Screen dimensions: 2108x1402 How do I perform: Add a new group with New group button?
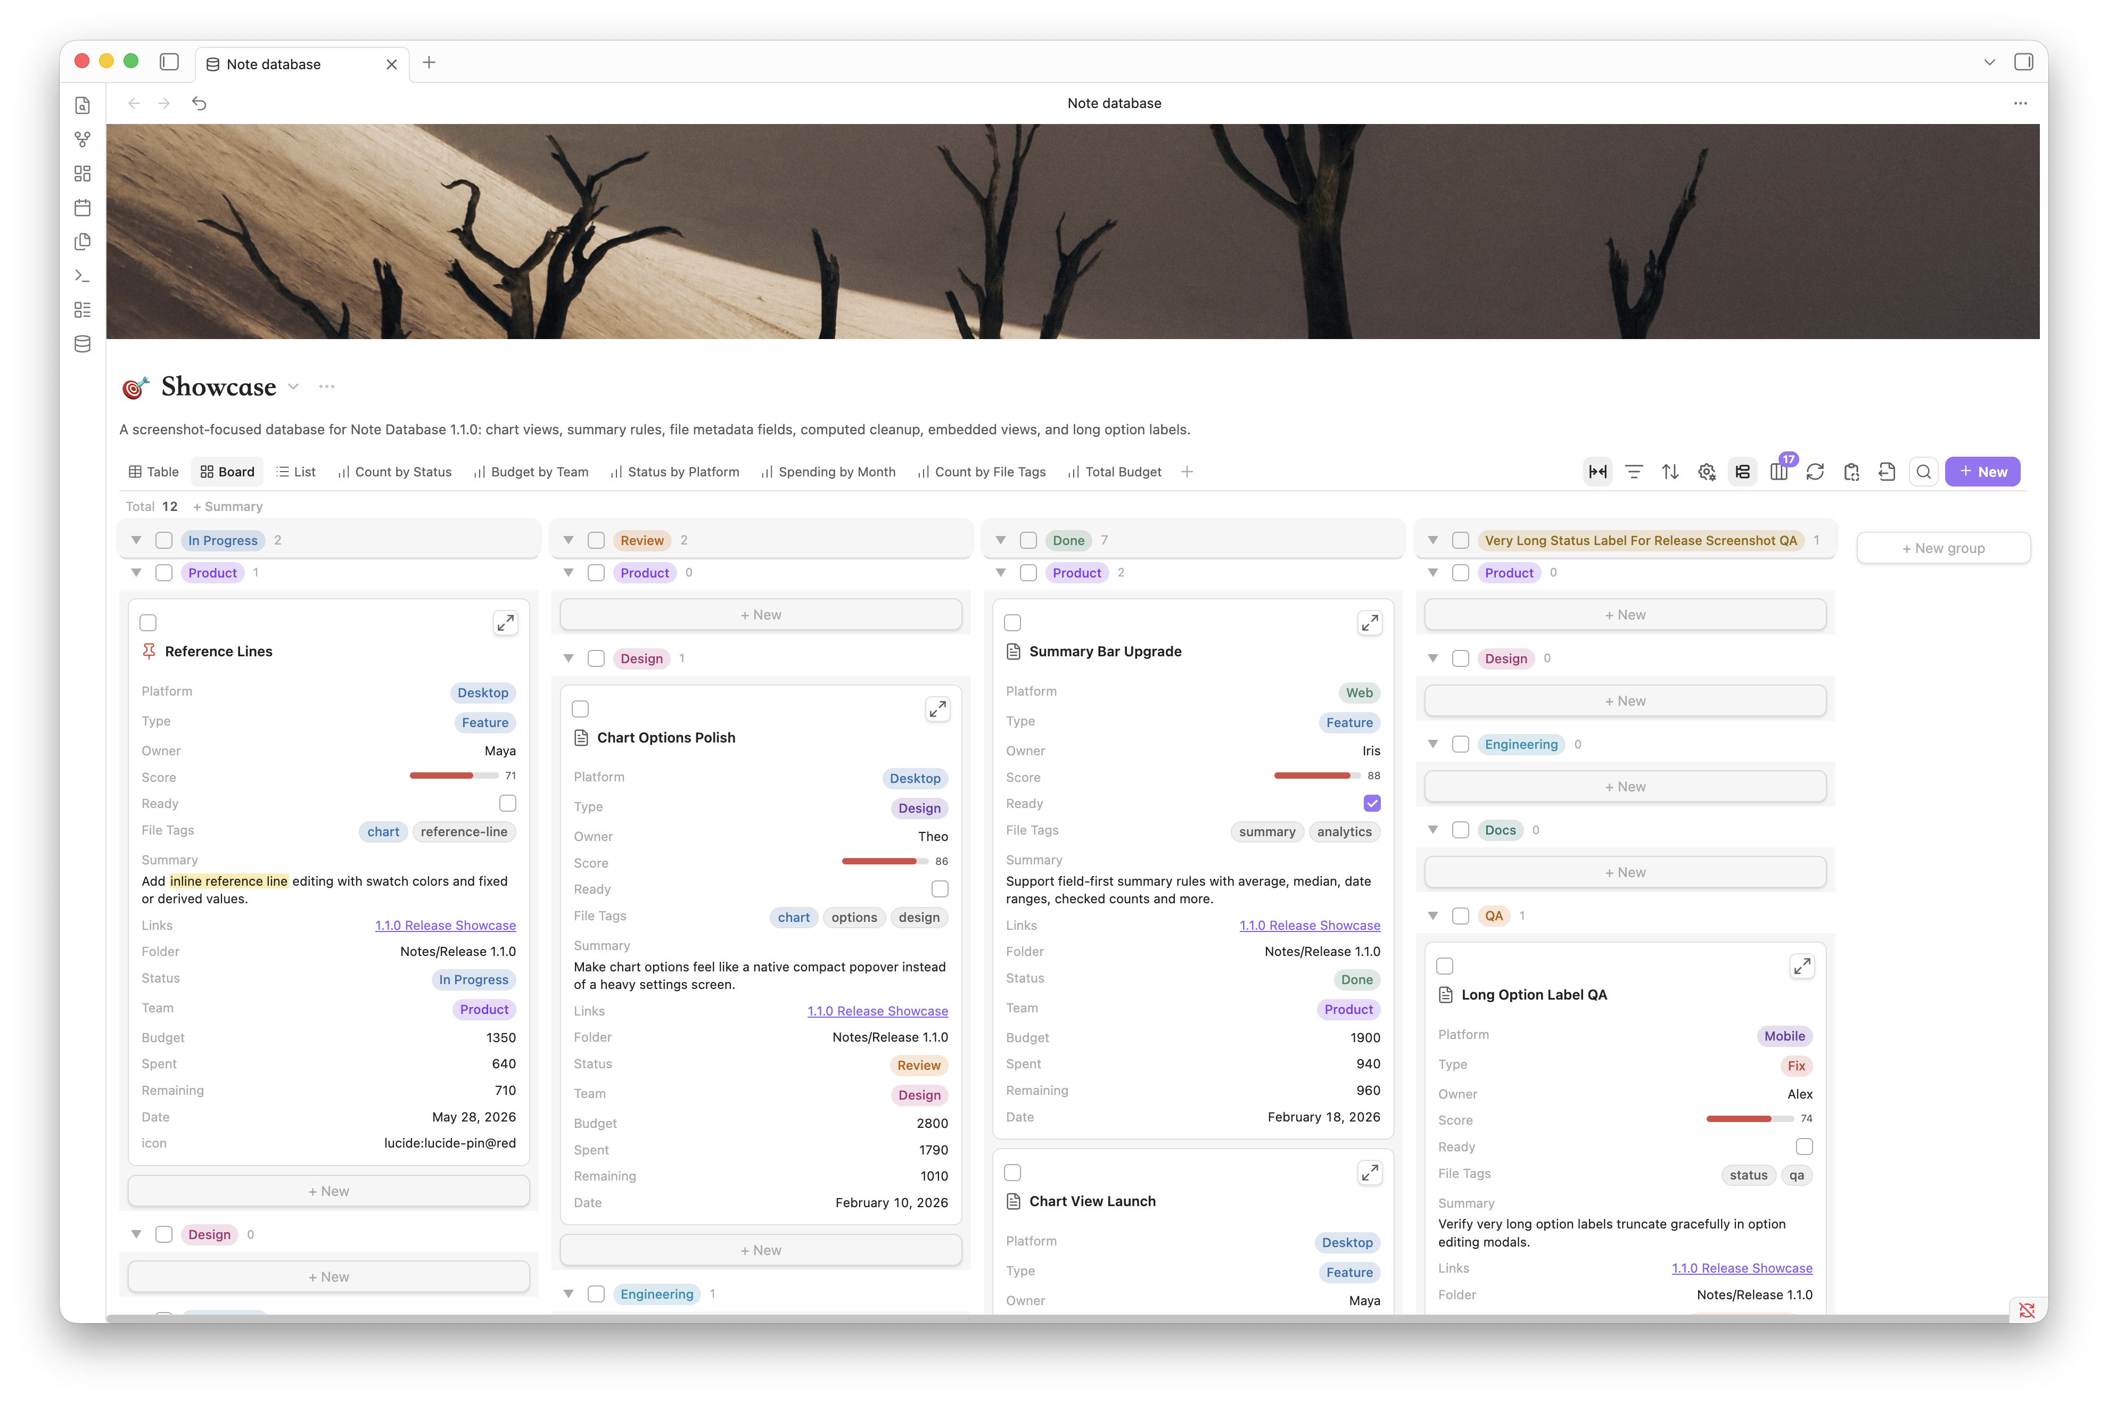[1942, 548]
